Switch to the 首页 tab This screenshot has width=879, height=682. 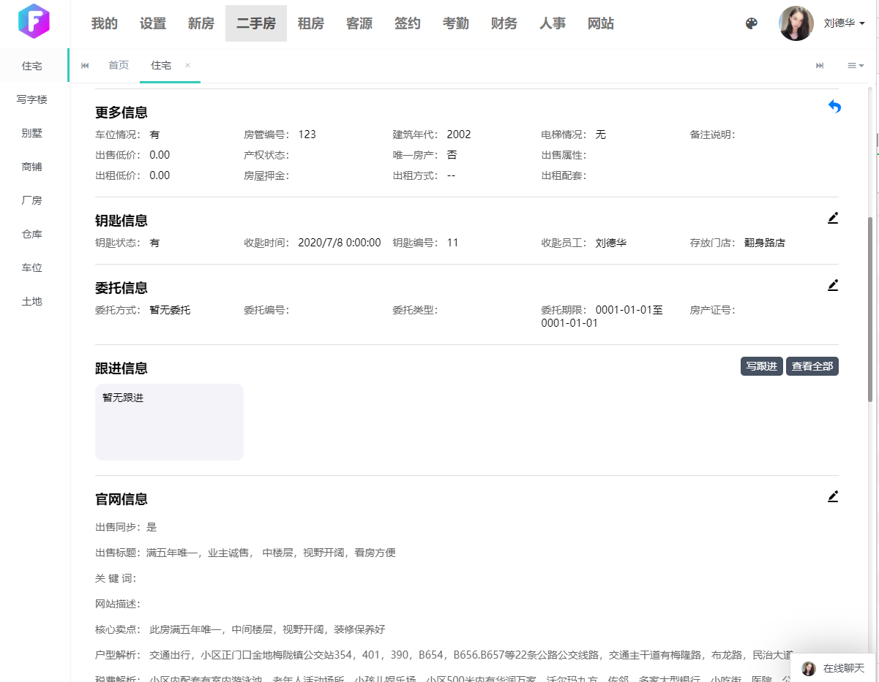pos(119,66)
